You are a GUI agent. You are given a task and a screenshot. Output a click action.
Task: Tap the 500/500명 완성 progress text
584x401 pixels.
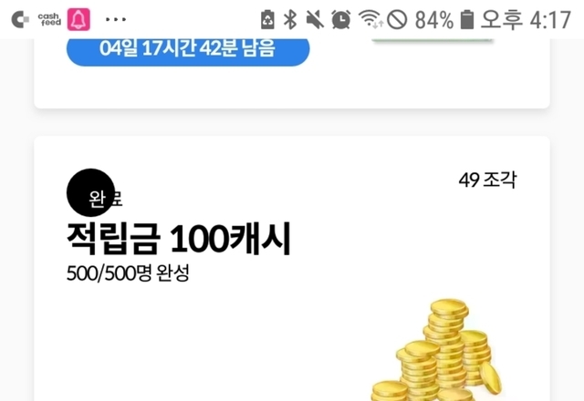128,273
